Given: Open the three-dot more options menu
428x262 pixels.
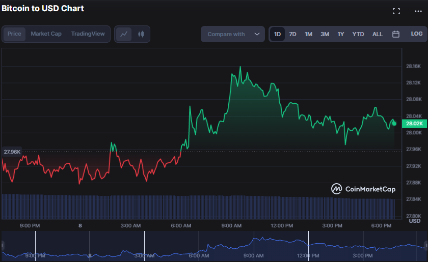Looking at the screenshot, I should [x=418, y=11].
